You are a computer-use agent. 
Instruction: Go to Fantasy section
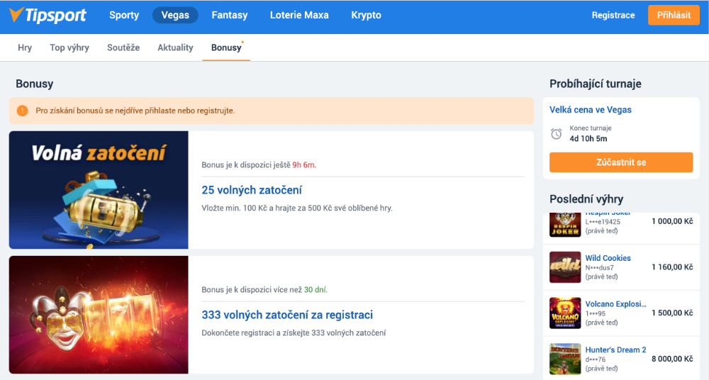[230, 15]
